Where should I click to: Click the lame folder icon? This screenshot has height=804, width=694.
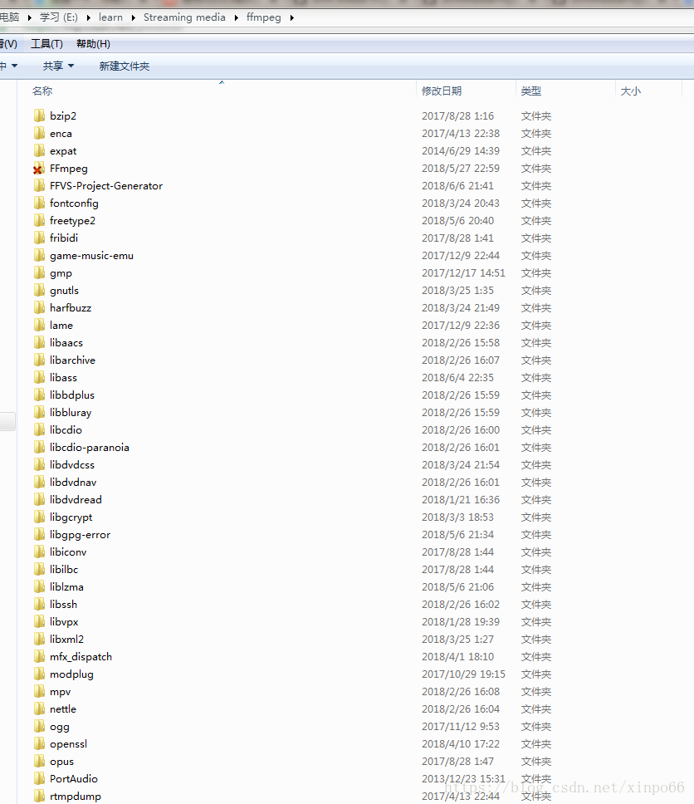click(x=39, y=326)
